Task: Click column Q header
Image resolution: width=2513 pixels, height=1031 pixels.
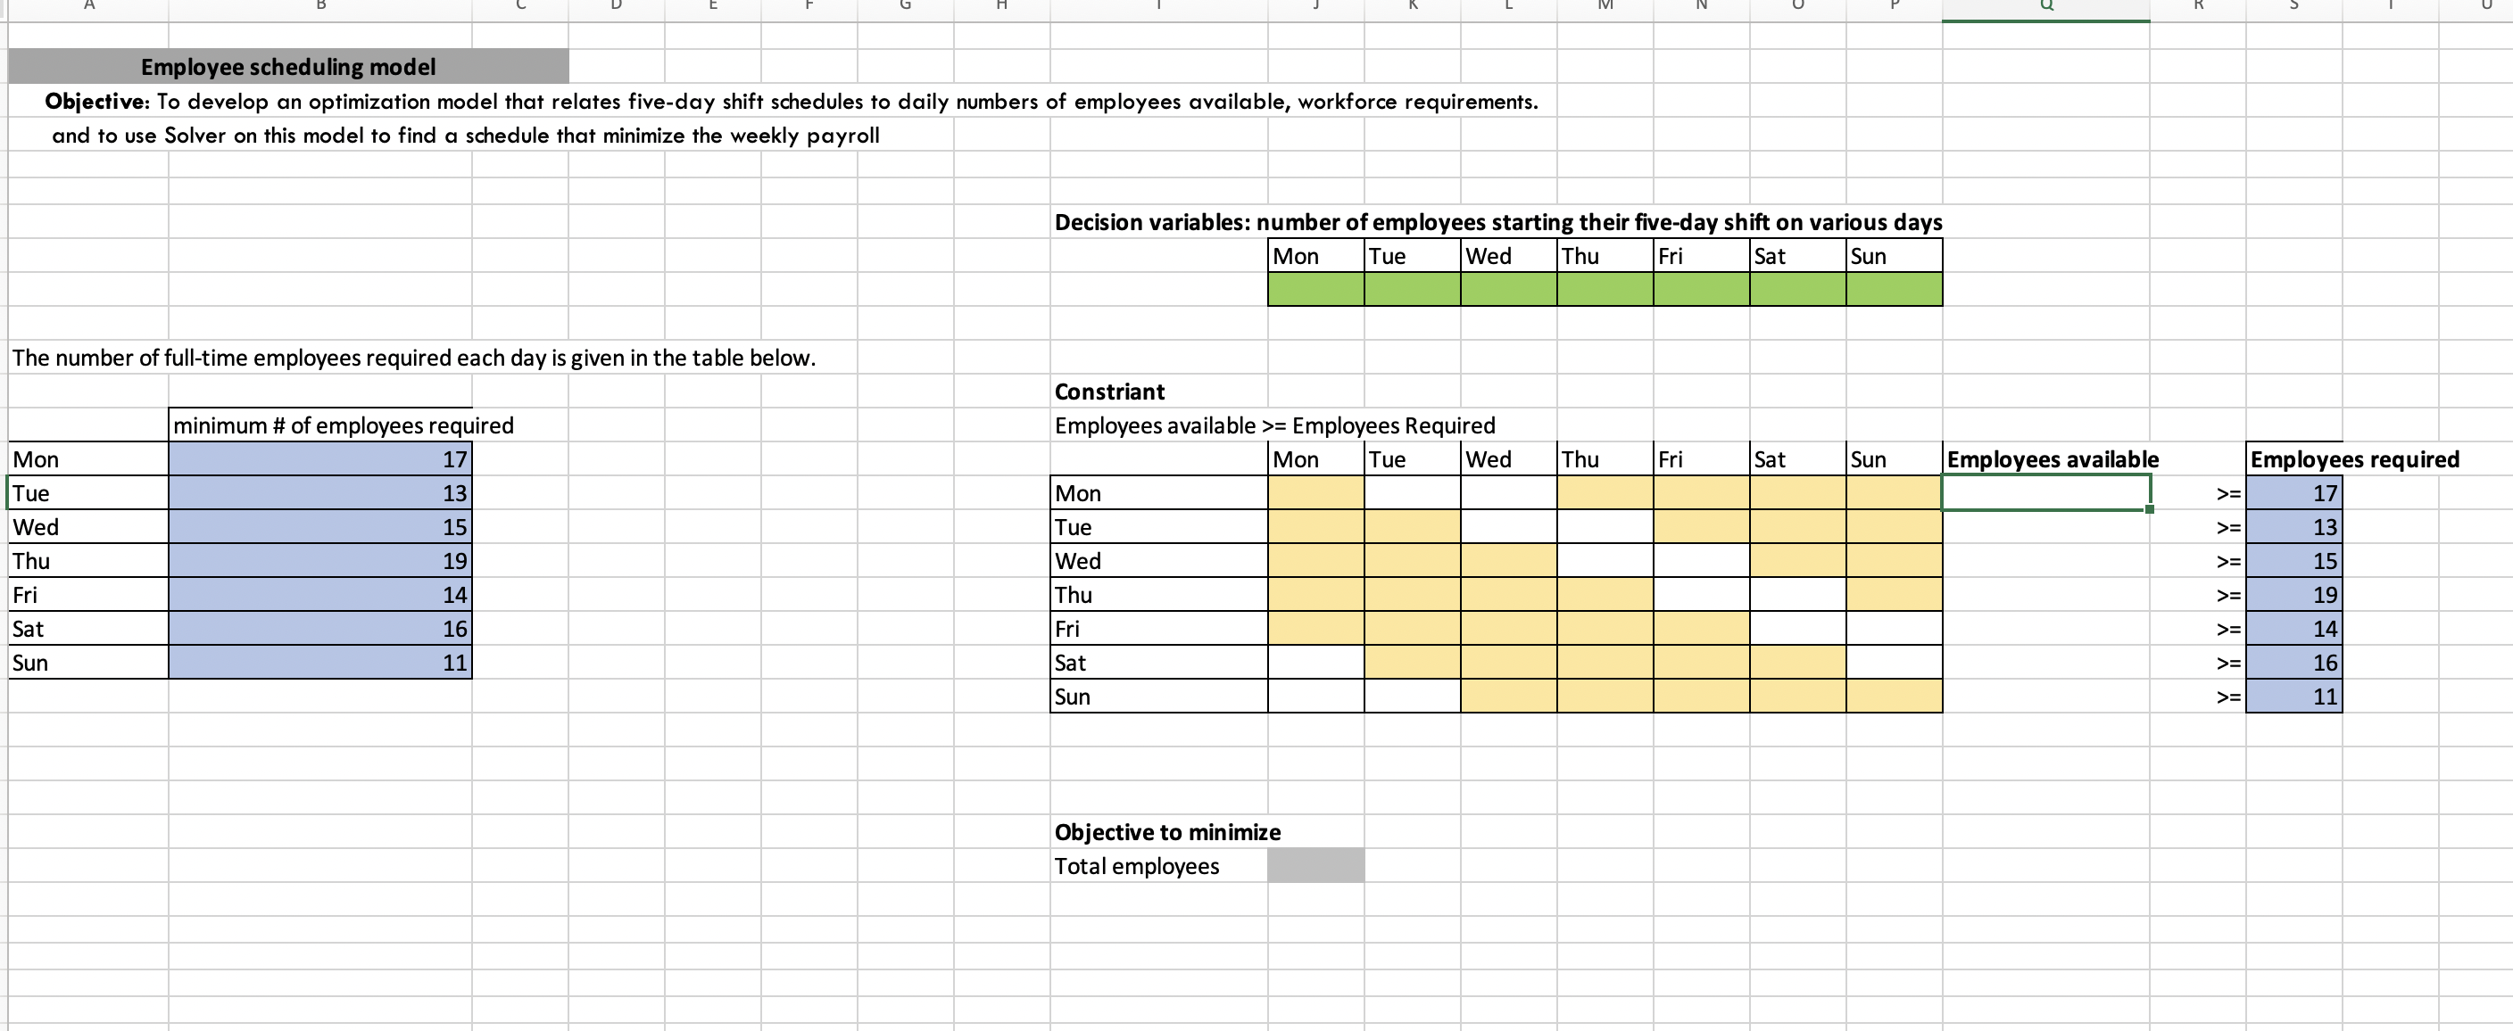Action: tap(2045, 8)
